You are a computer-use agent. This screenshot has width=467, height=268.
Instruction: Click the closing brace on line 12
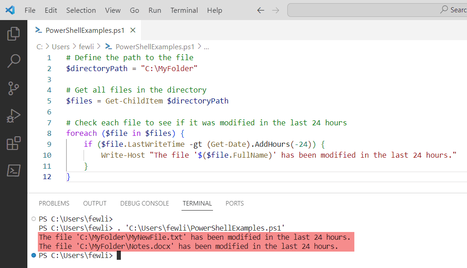point(68,177)
